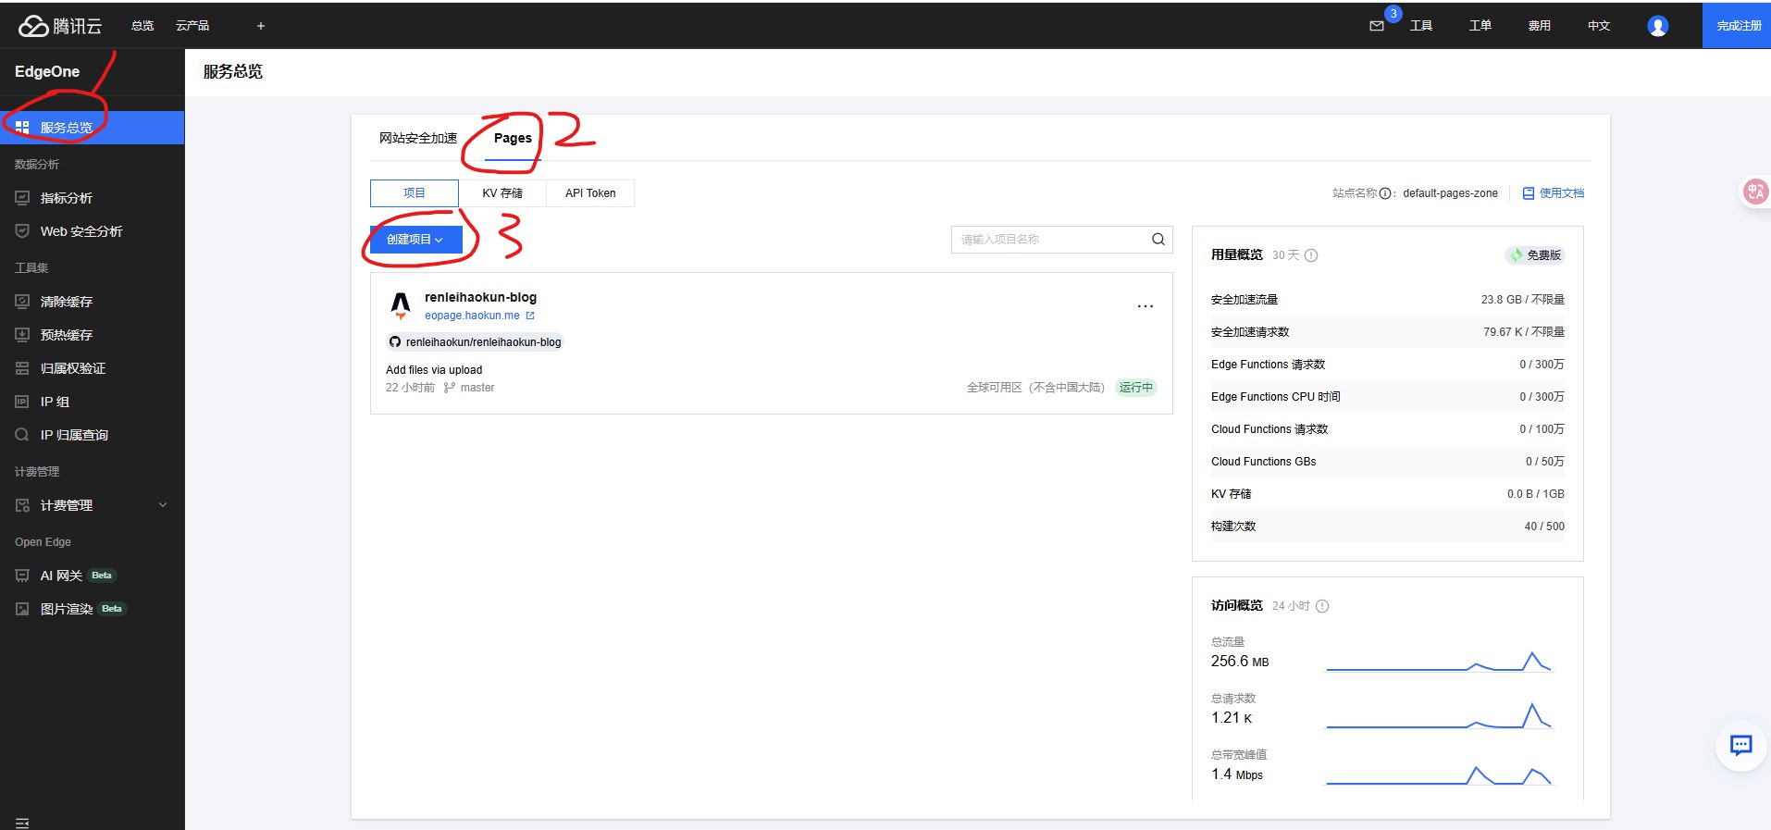1771x830 pixels.
Task: Click the info icon next to 用量概览 30 天
Action: pyautogui.click(x=1311, y=255)
